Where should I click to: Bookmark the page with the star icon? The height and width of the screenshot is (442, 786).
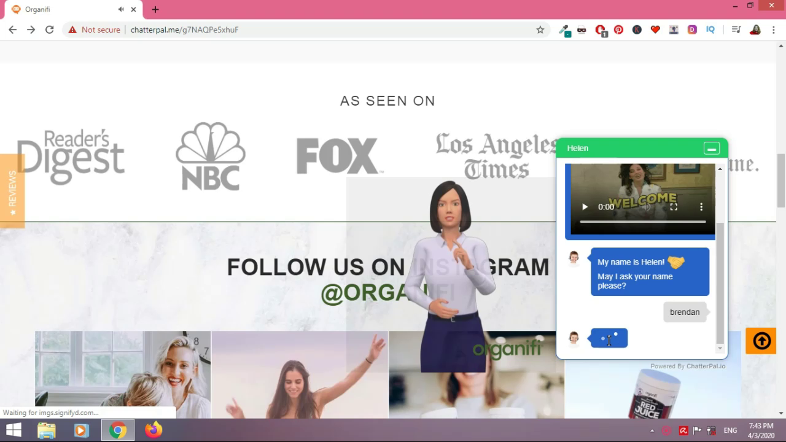click(x=540, y=29)
